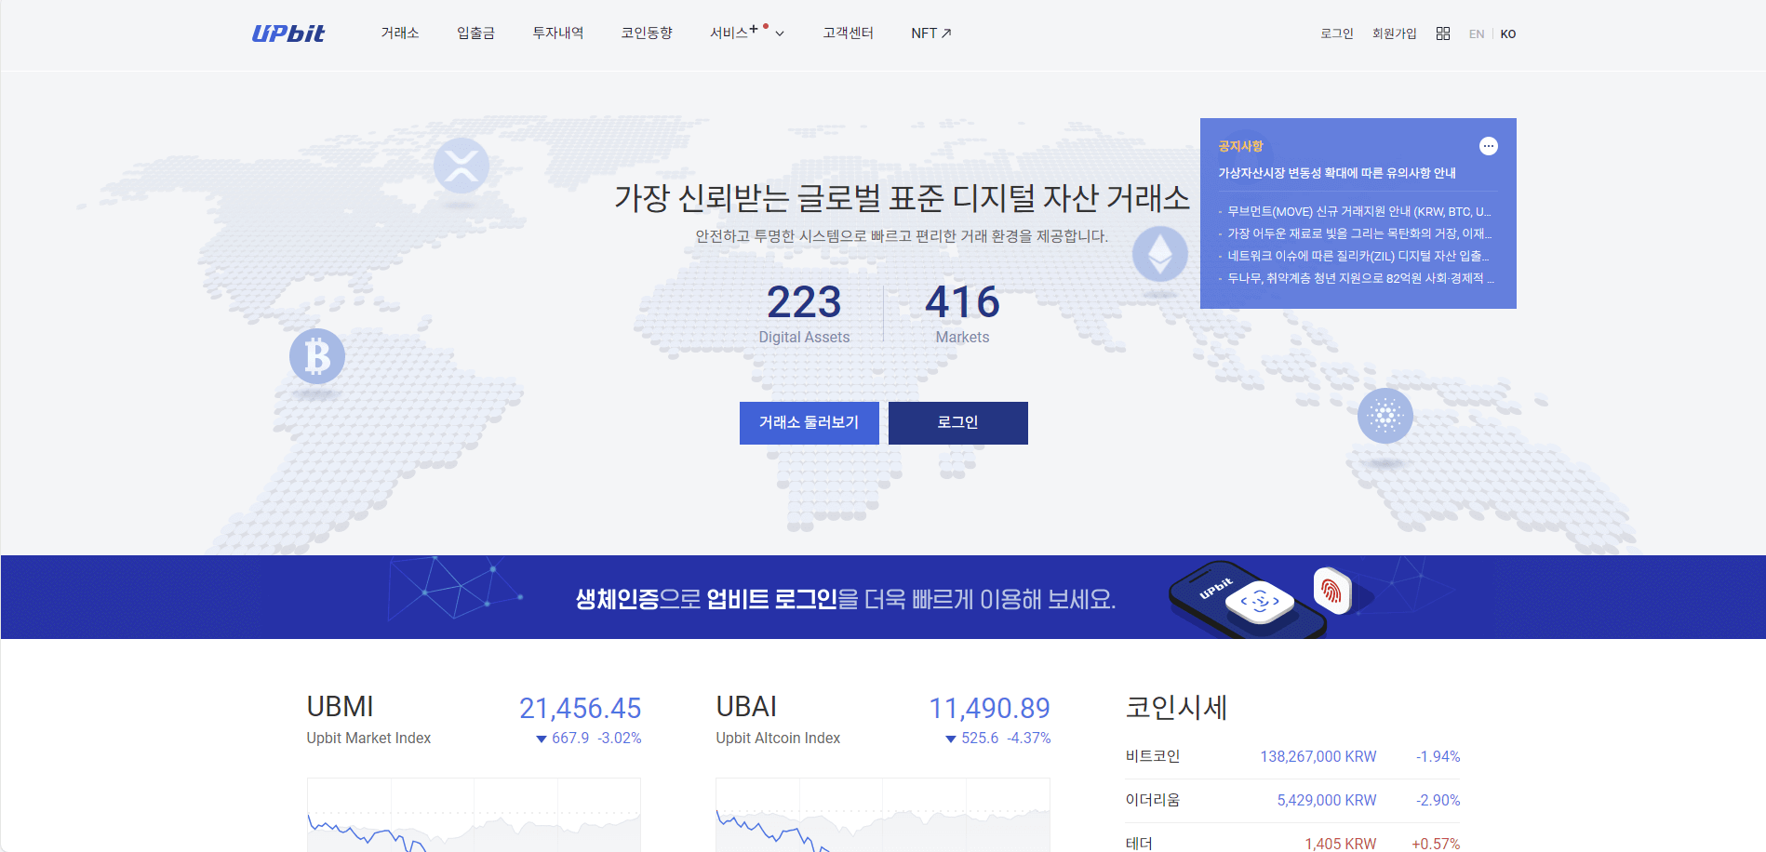Click the 거래소 둘러보기 button
1766x852 pixels.
tap(809, 422)
